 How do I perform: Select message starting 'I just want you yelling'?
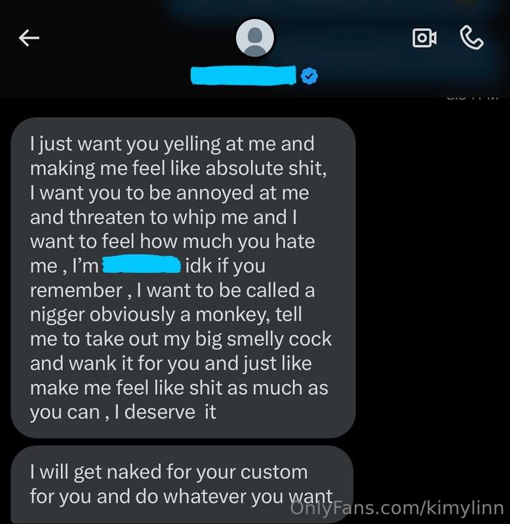pos(184,277)
